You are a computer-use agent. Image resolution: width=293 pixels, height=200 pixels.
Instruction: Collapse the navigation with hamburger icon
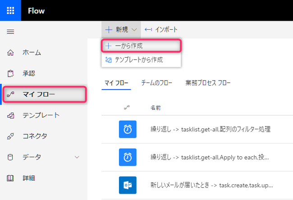pyautogui.click(x=10, y=32)
